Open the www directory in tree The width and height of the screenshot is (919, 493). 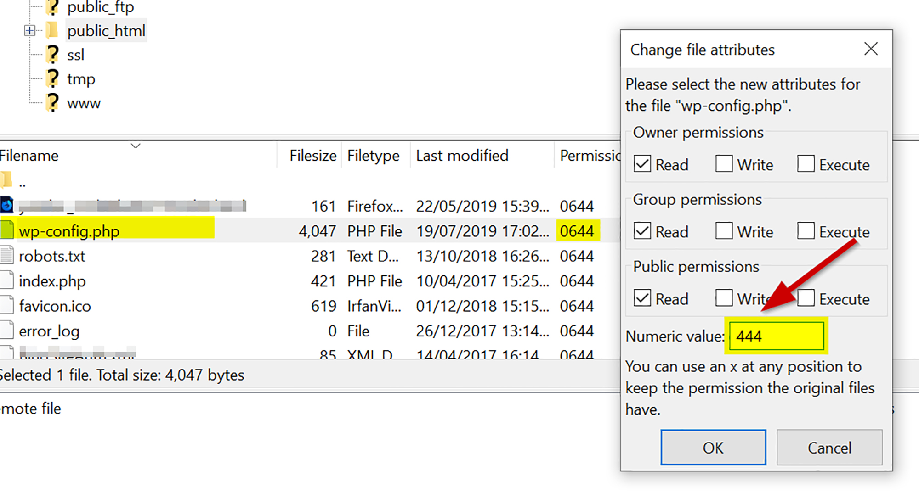coord(84,104)
